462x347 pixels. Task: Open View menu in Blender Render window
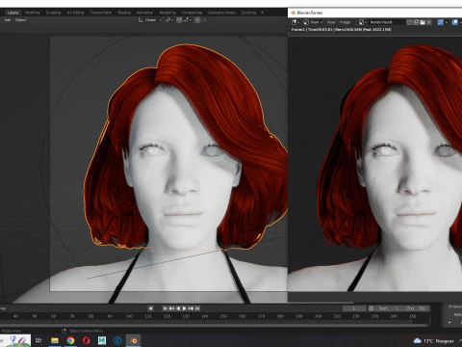point(331,22)
